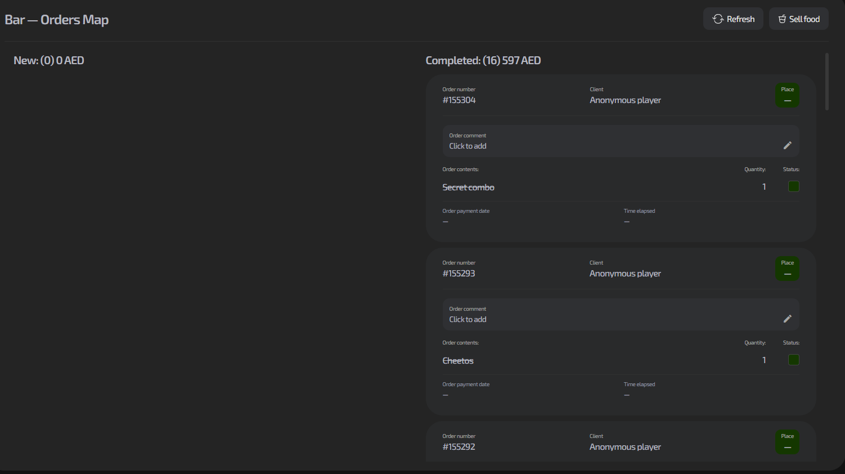
Task: Toggle status checkbox for Secret combo
Action: pyautogui.click(x=793, y=186)
